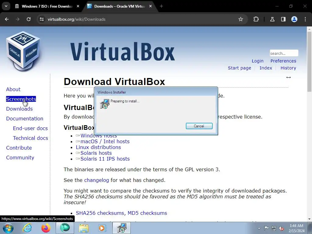Image resolution: width=312 pixels, height=234 pixels.
Task: Open the Linux distributions link
Action: point(98,147)
